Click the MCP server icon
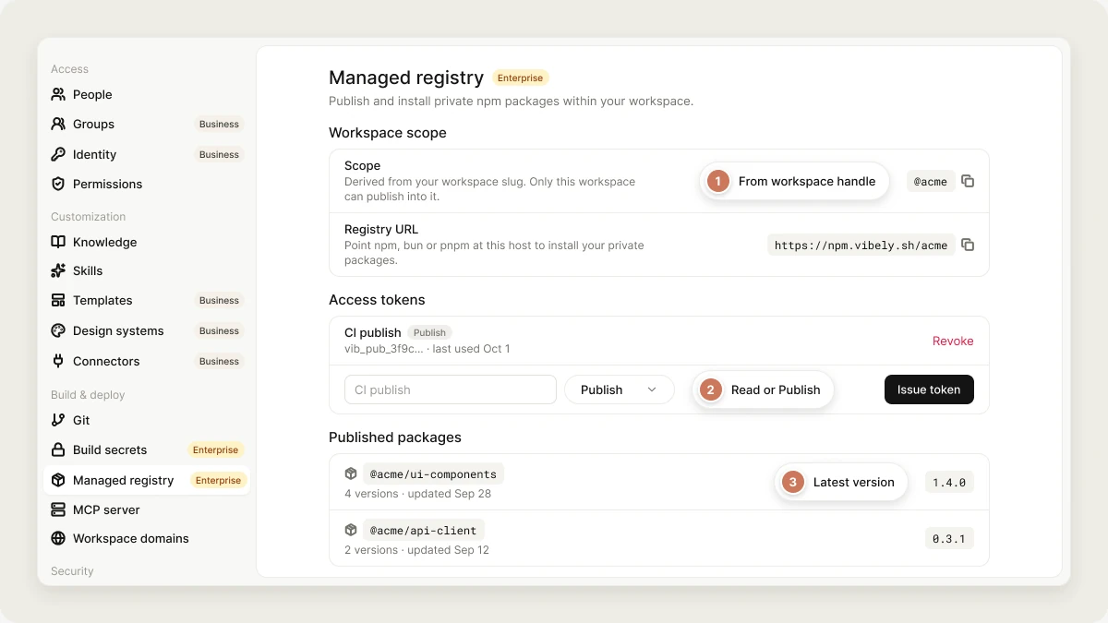The width and height of the screenshot is (1108, 623). pos(58,509)
